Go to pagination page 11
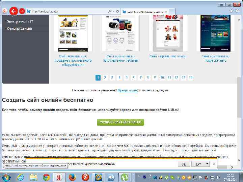243x182 pixels. 169,78
